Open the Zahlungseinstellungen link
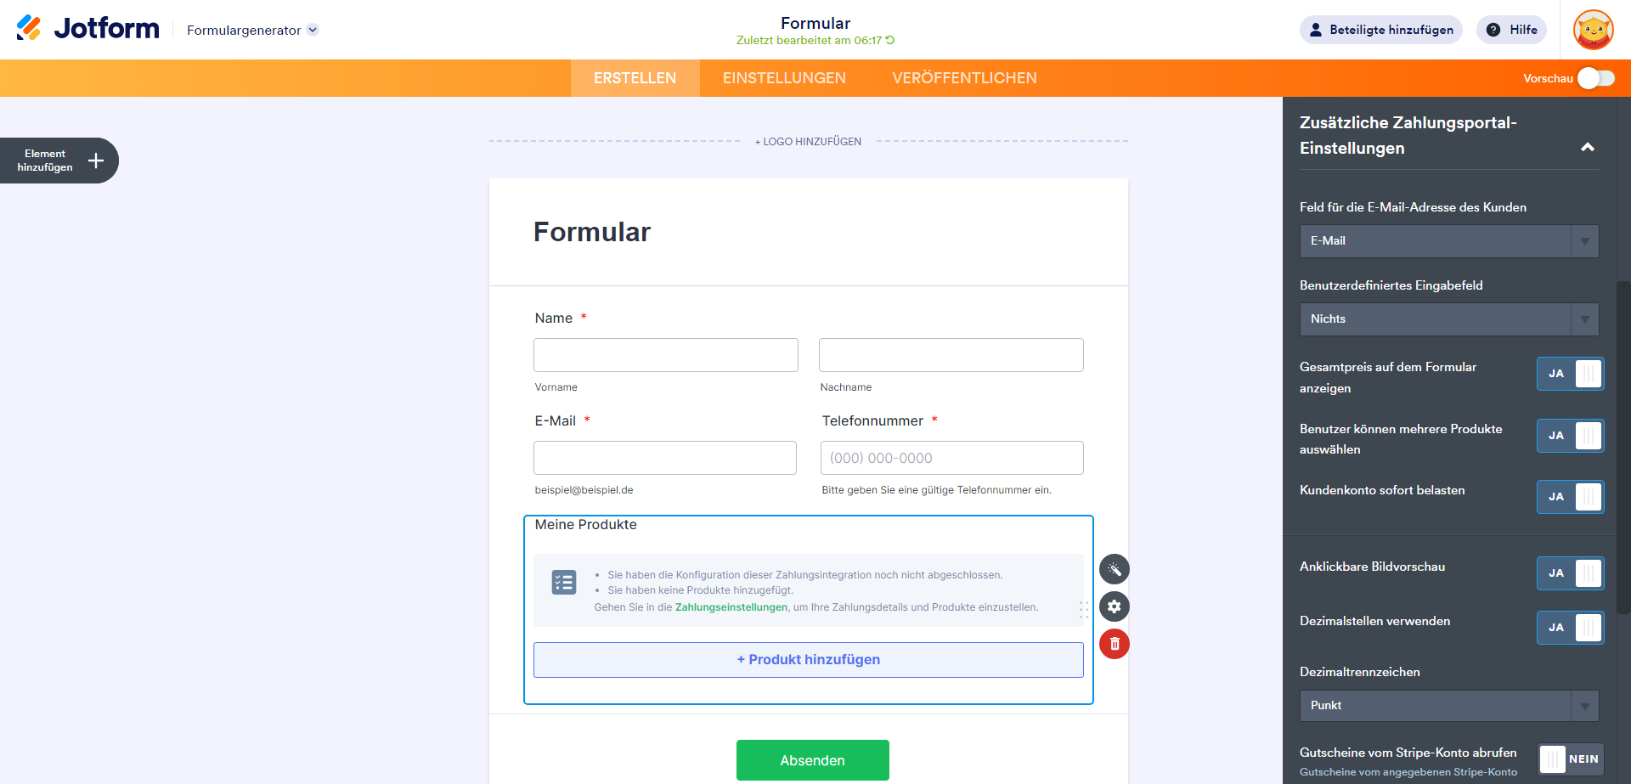This screenshot has height=784, width=1631. coord(731,607)
